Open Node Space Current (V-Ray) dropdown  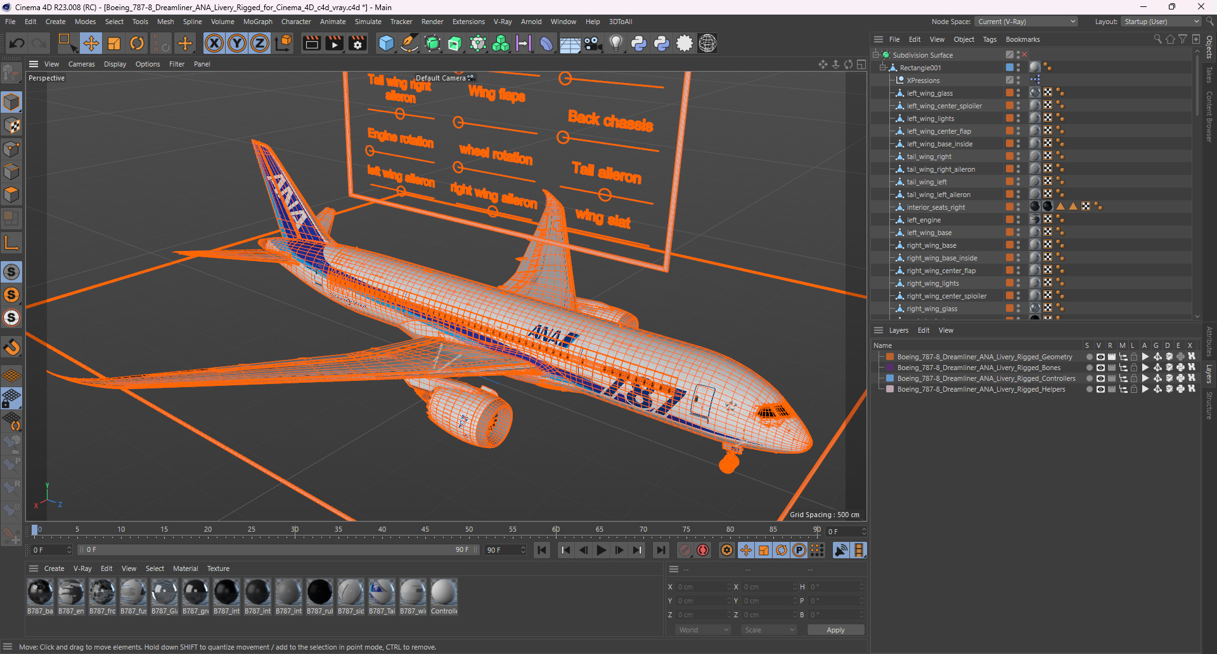click(x=1026, y=22)
